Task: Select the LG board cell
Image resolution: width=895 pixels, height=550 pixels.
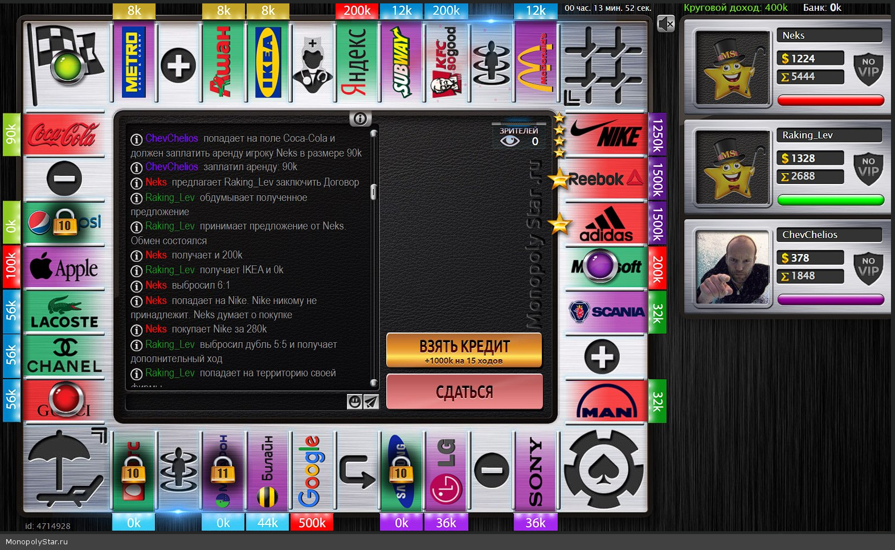Action: [446, 471]
